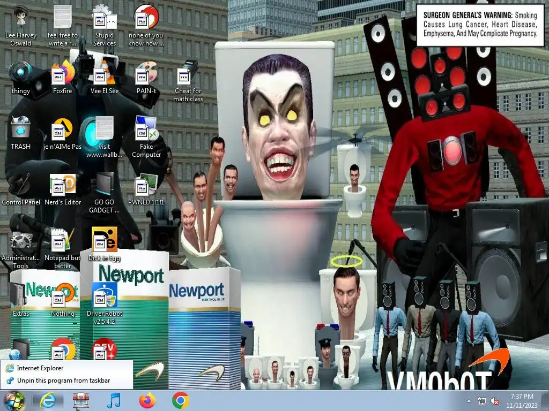Image resolution: width=549 pixels, height=411 pixels.
Task: Click the Internet Explorer taskbar button
Action: point(48,401)
